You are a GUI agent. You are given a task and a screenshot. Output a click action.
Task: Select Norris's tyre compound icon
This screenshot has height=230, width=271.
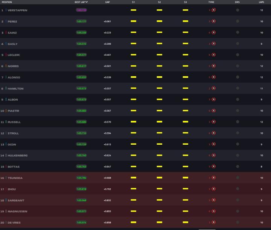coord(214,66)
